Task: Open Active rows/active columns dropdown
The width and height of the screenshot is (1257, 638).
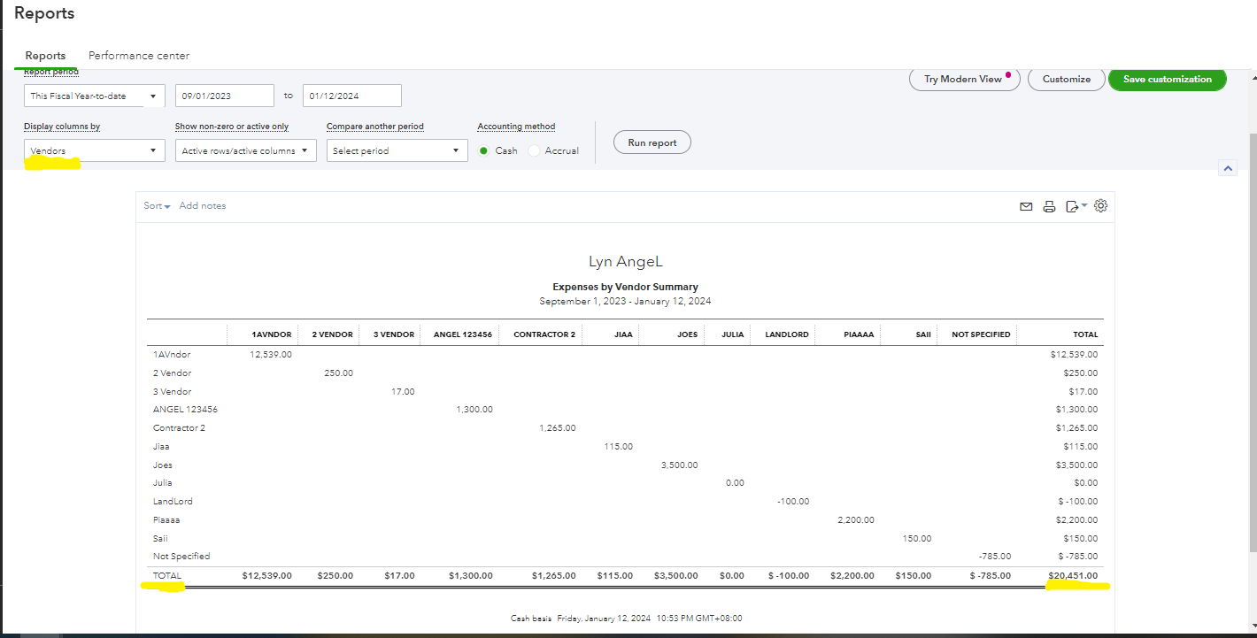Action: pyautogui.click(x=245, y=150)
